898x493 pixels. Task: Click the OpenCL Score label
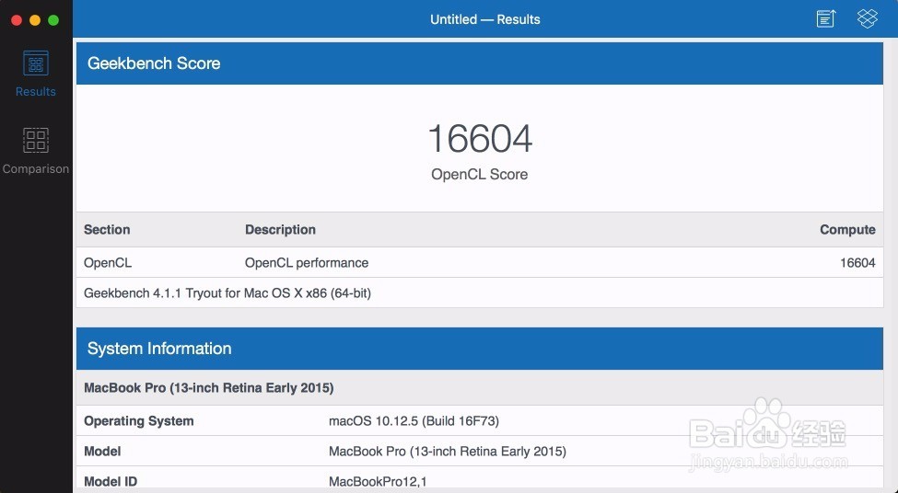[x=479, y=175]
